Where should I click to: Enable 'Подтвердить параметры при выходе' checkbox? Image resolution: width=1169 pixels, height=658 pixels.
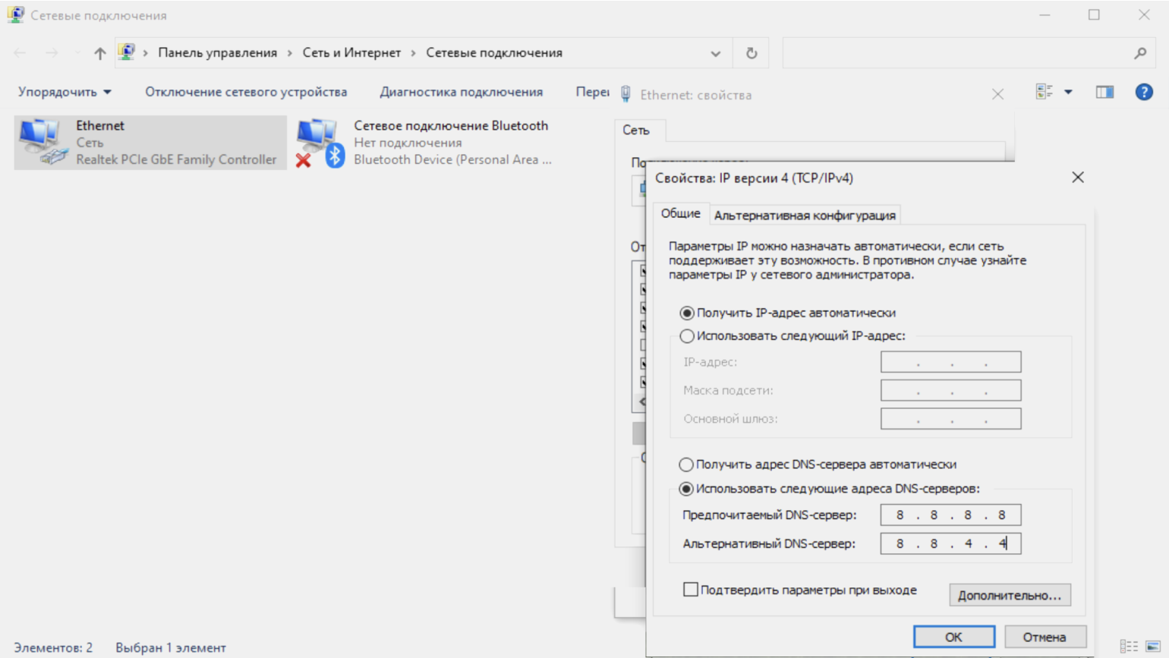point(691,590)
